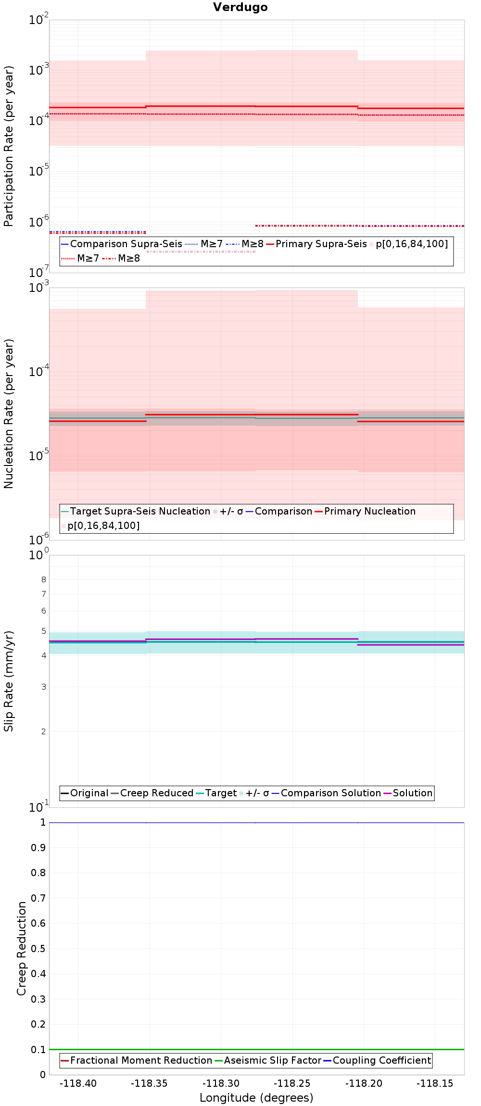
Task: Click Creep Reduced legend label
Action: pos(157,793)
